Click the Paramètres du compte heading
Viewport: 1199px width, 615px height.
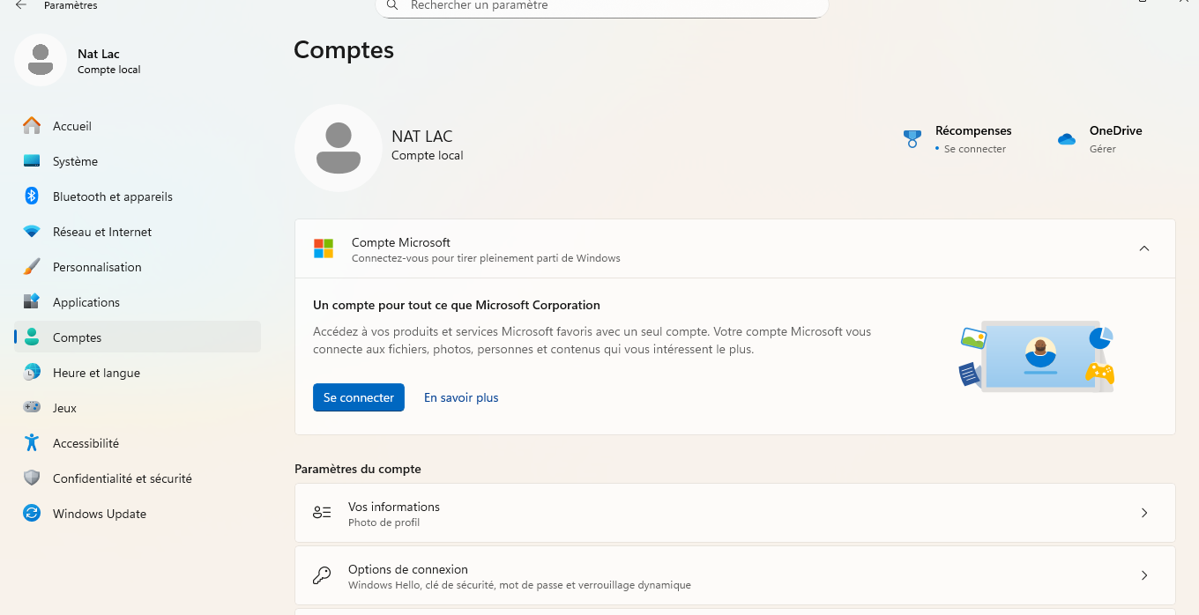pyautogui.click(x=358, y=469)
